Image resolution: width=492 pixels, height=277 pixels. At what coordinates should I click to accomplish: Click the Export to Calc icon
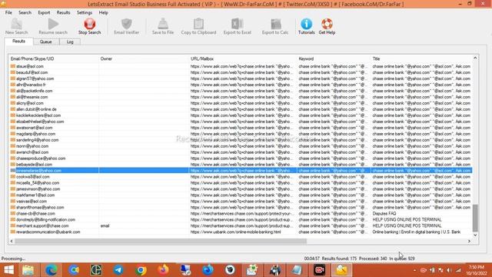(275, 26)
